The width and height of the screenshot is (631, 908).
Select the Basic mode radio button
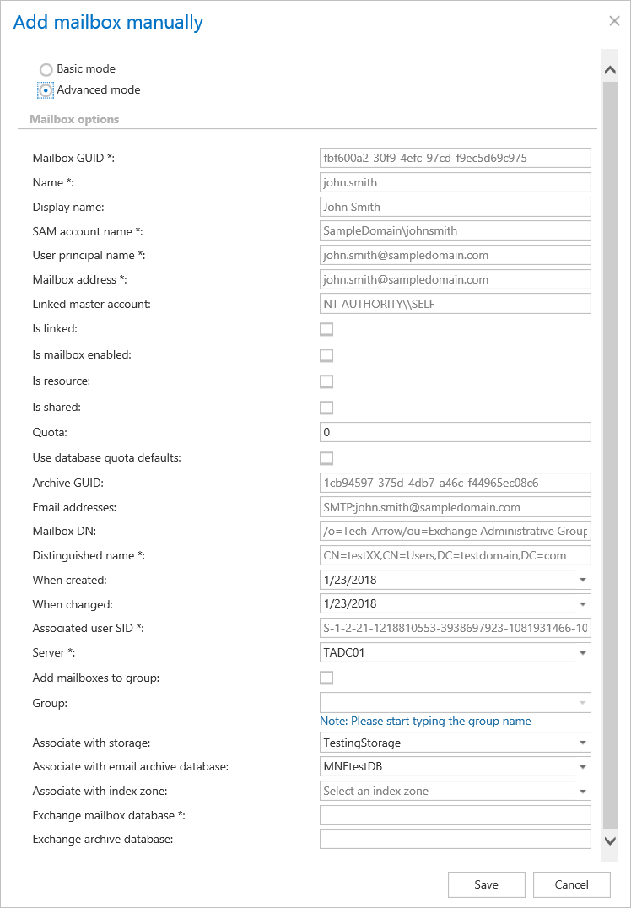point(46,69)
